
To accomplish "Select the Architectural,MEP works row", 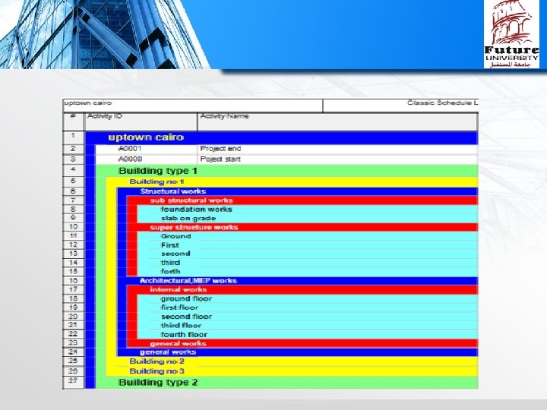I will point(298,281).
